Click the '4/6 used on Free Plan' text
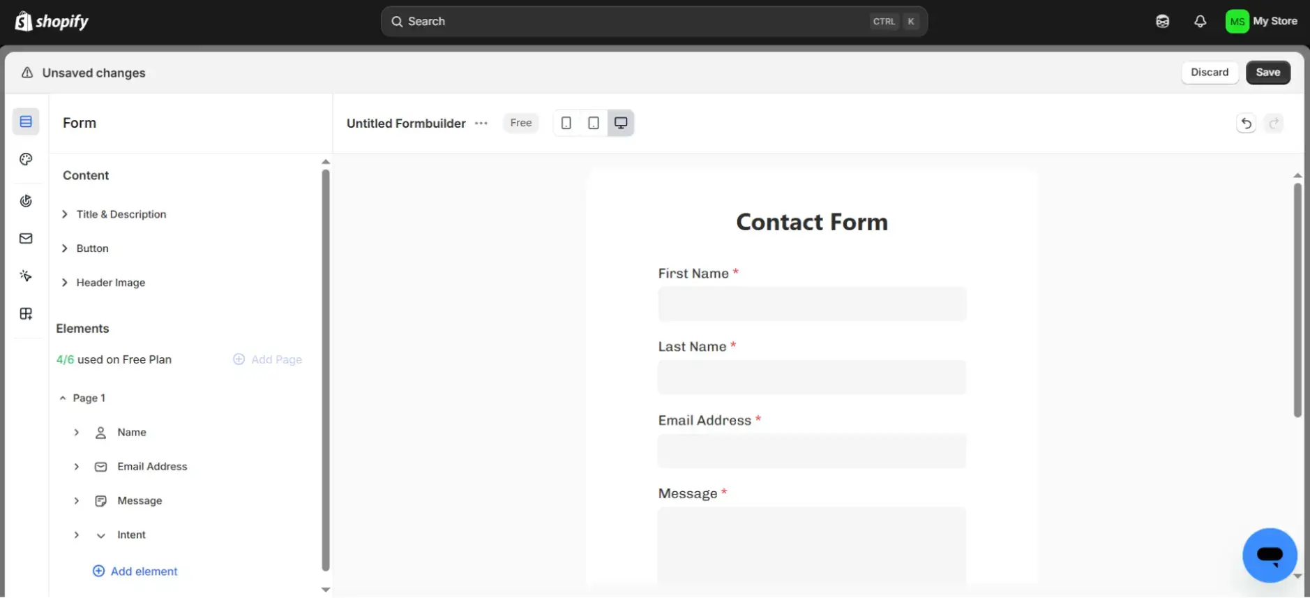This screenshot has width=1310, height=598. (x=114, y=359)
